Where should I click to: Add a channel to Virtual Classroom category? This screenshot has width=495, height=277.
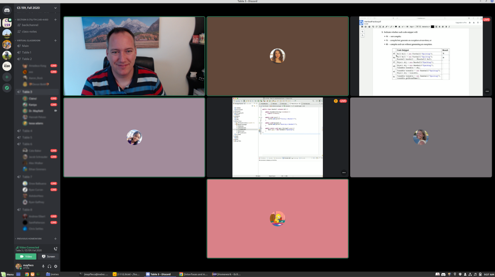(x=55, y=41)
